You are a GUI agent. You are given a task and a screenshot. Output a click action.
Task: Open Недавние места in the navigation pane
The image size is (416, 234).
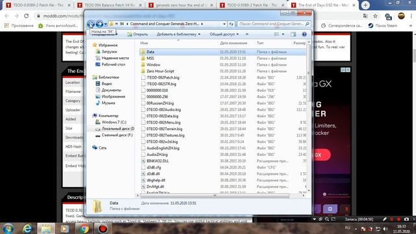(115, 58)
